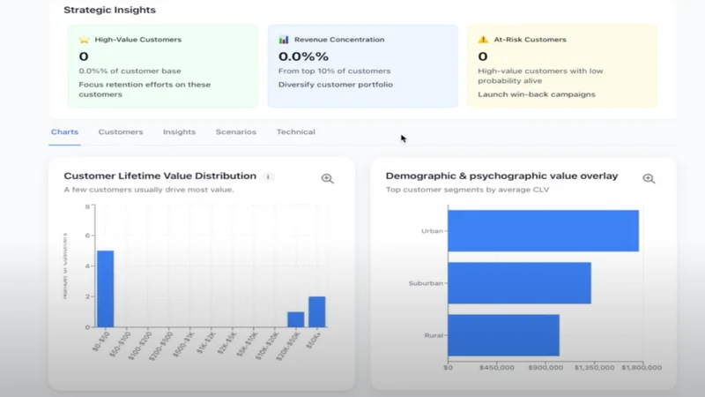This screenshot has width=705, height=397.
Task: Click the '$500-$1K' x-axis label
Action: [184, 345]
